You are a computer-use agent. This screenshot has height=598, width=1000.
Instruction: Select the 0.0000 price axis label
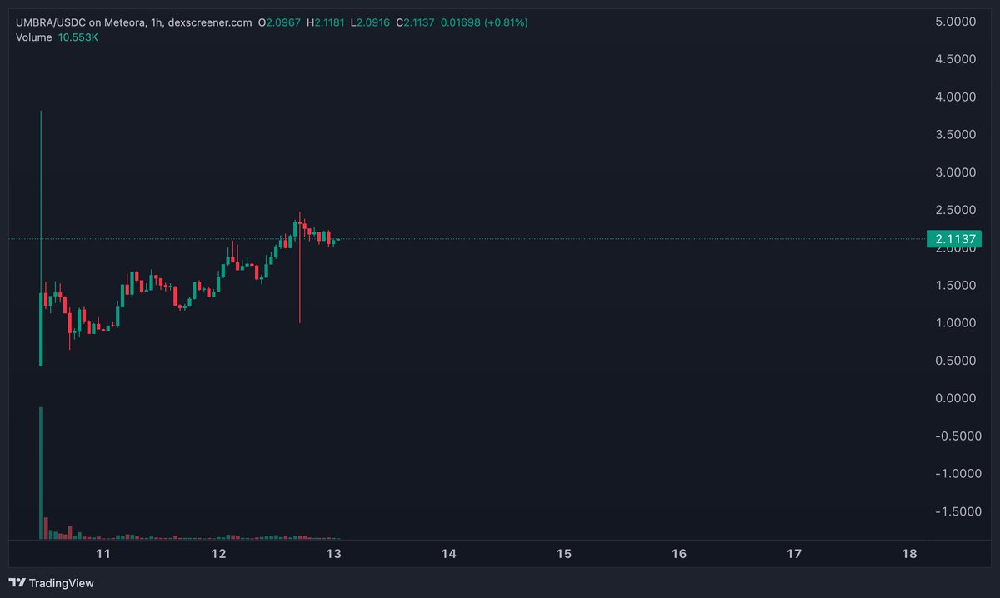957,398
